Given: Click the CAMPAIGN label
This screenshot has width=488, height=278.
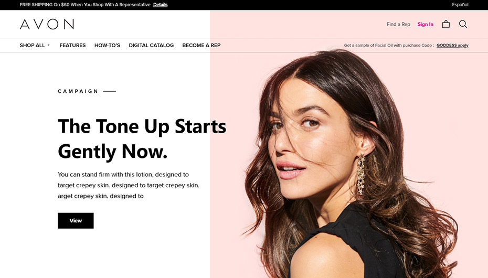Looking at the screenshot, I should coord(78,91).
